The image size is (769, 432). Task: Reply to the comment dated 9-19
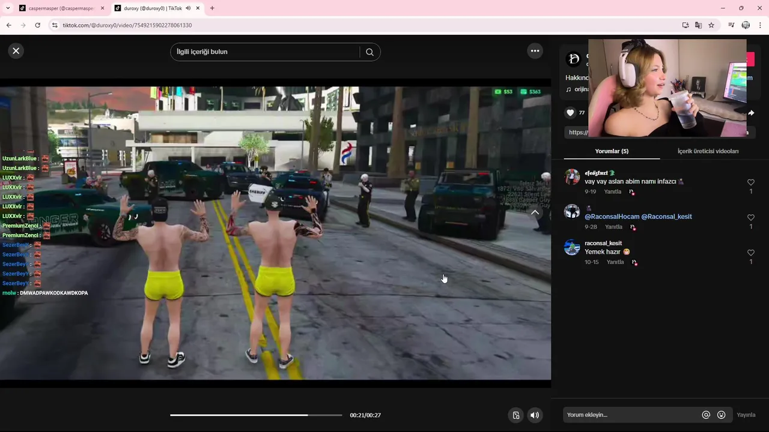pyautogui.click(x=613, y=192)
